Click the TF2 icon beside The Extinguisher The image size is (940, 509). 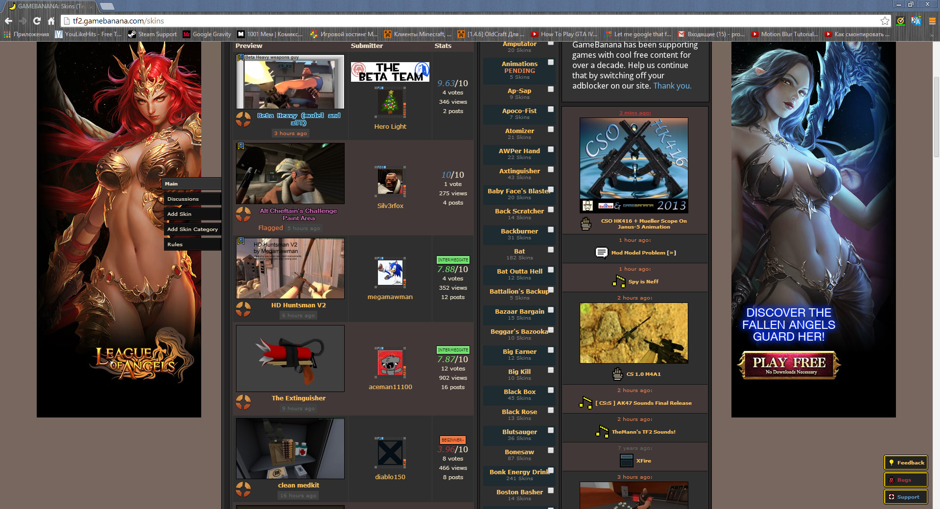click(243, 402)
